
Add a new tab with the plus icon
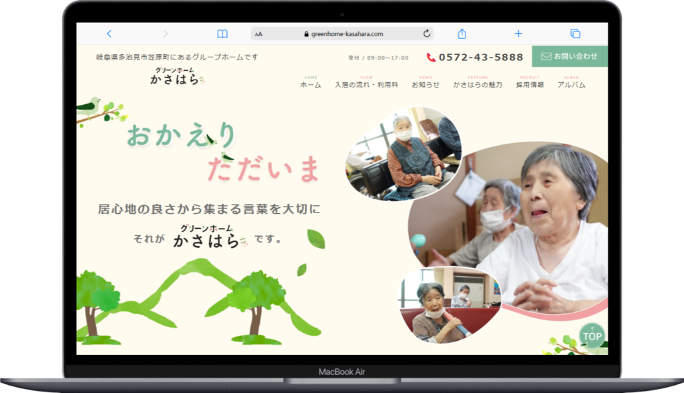(x=518, y=33)
